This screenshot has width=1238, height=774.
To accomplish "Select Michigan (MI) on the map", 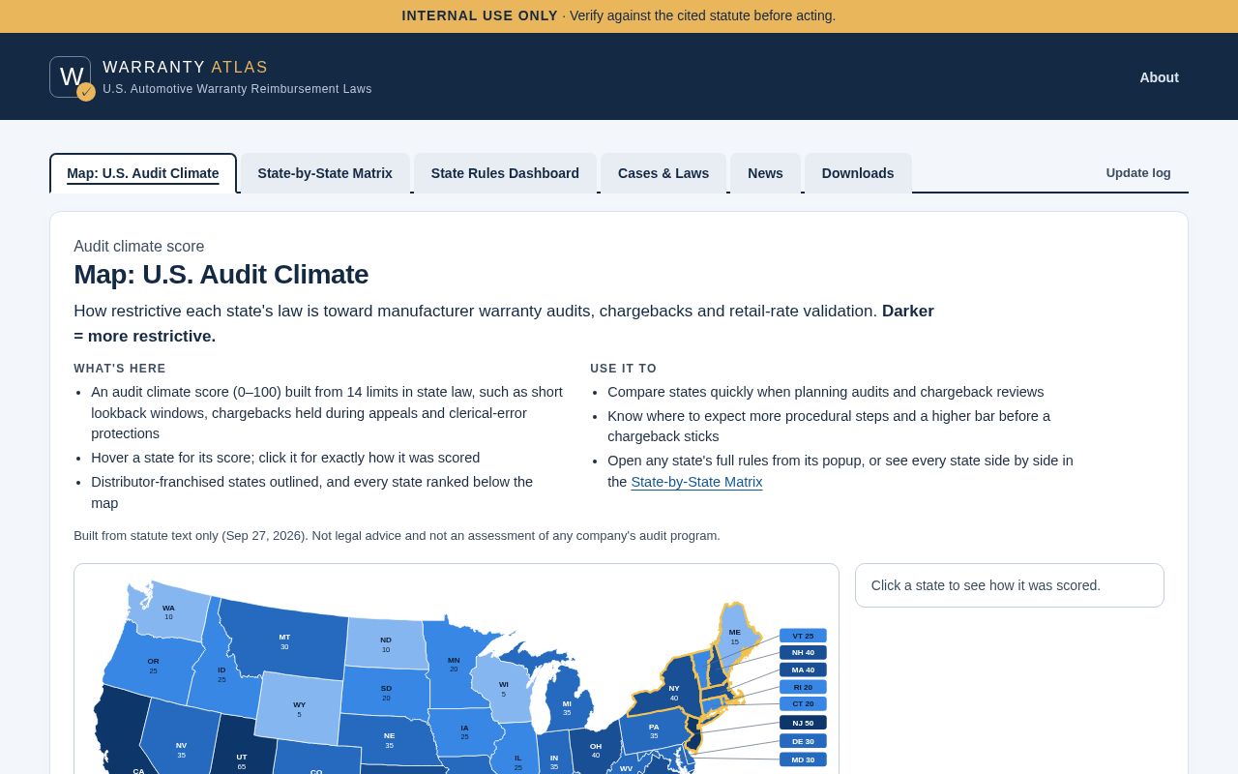I will click(x=567, y=707).
